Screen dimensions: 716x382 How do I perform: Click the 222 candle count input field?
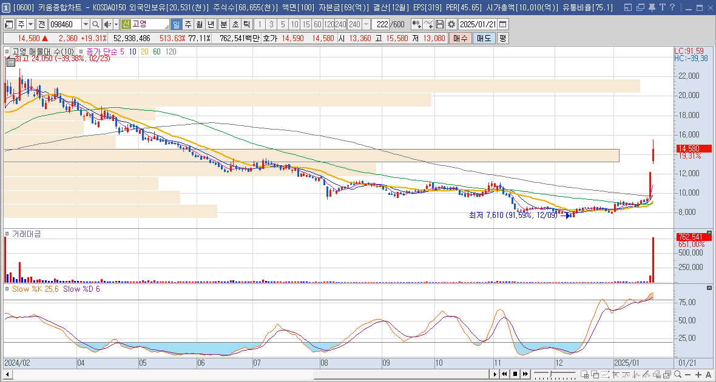pos(380,24)
